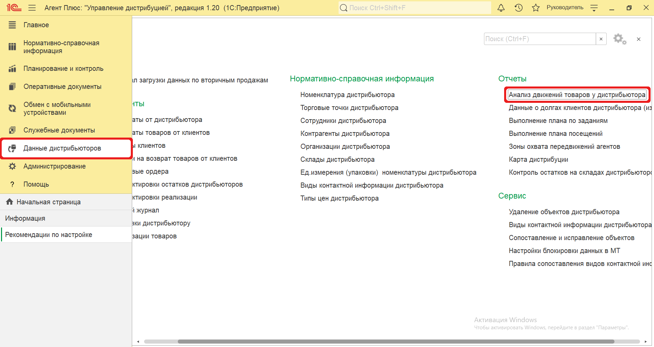The height and width of the screenshot is (347, 654).
Task: Click Данные дистрибьюторов section icon
Action: click(12, 148)
